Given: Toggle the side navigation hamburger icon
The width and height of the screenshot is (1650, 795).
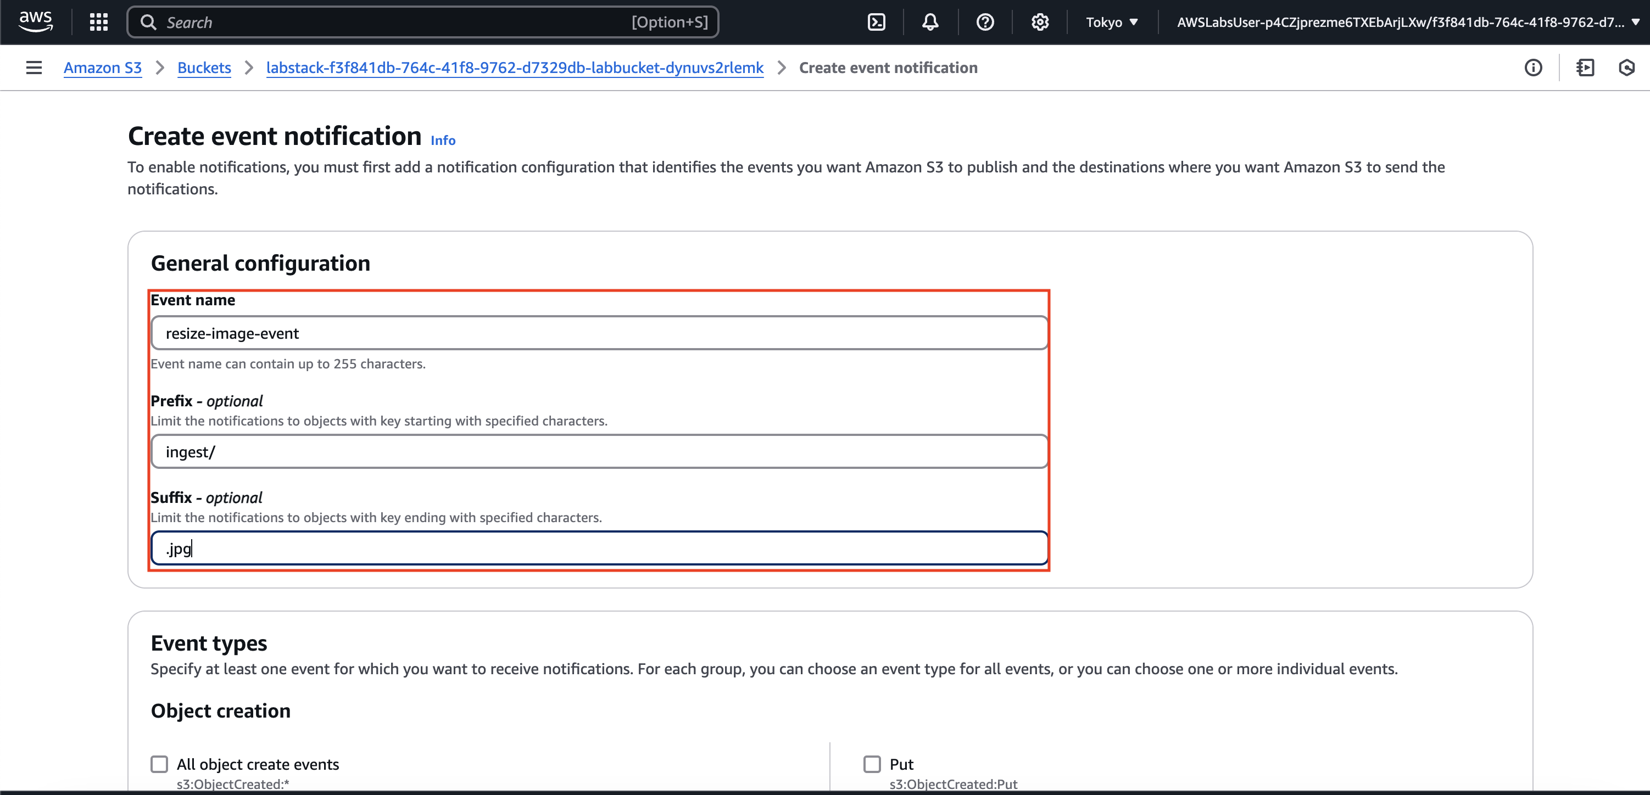Looking at the screenshot, I should pos(34,68).
